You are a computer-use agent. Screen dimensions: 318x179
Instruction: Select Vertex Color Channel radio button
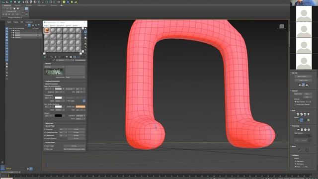point(296,104)
